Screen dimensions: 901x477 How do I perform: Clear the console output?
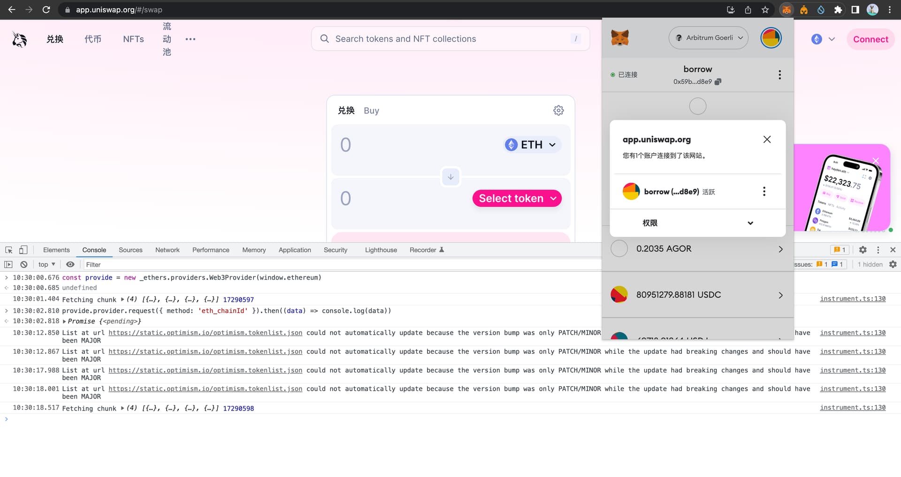(23, 264)
